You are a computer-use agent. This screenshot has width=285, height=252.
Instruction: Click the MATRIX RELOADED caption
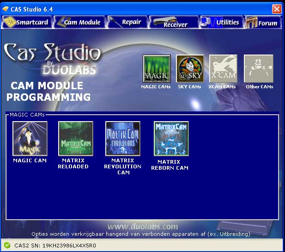click(x=73, y=163)
